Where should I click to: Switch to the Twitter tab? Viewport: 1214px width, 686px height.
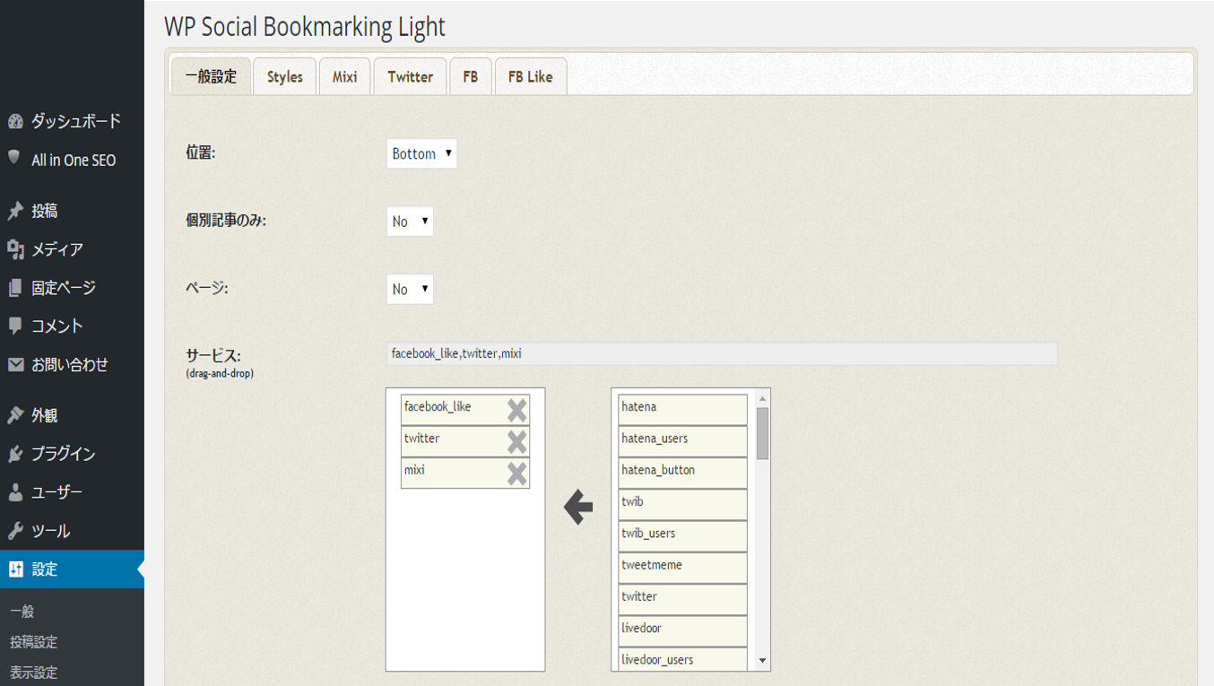click(411, 76)
